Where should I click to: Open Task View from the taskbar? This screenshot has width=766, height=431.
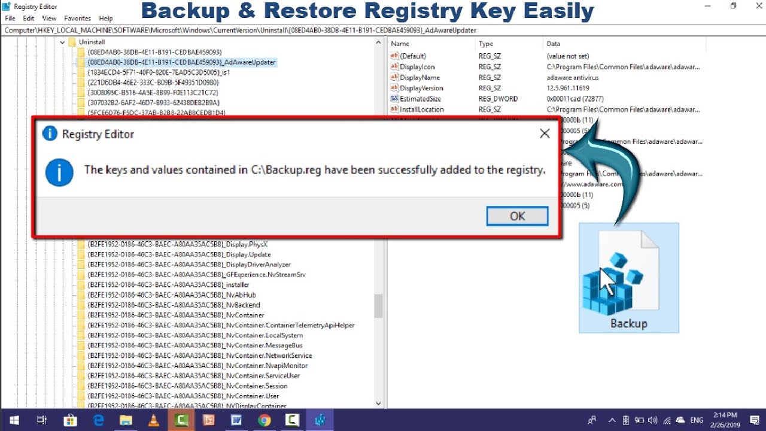[41, 420]
